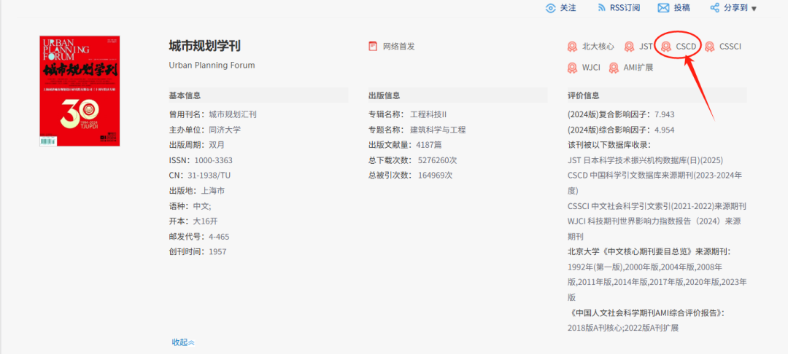788x354 pixels.
Task: Click the medal icon beside 北大核心
Action: coord(573,47)
